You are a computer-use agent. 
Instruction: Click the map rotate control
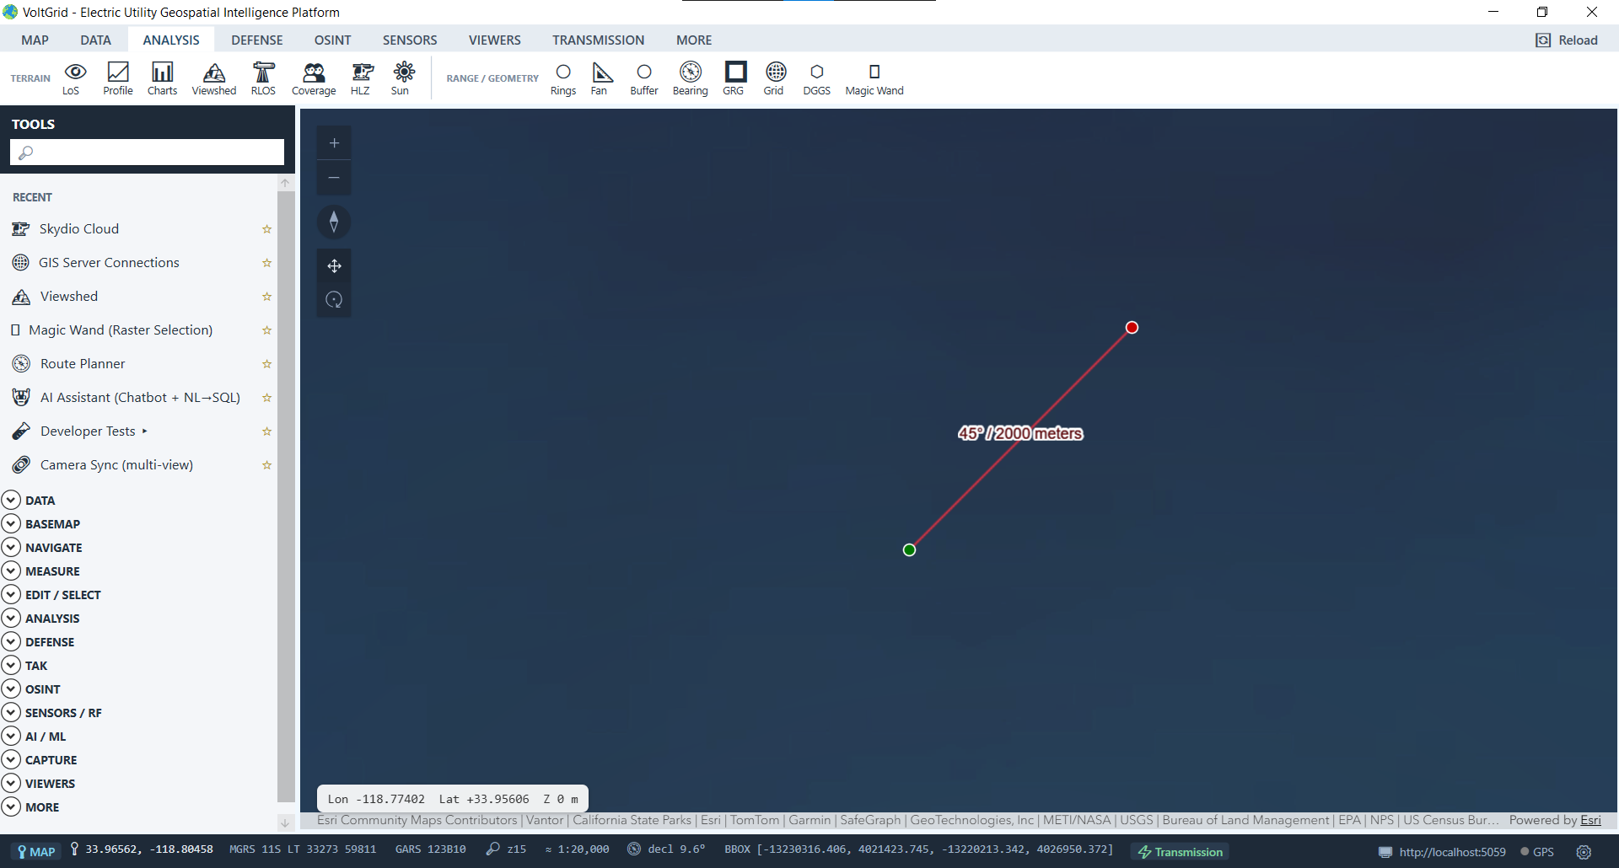(334, 300)
